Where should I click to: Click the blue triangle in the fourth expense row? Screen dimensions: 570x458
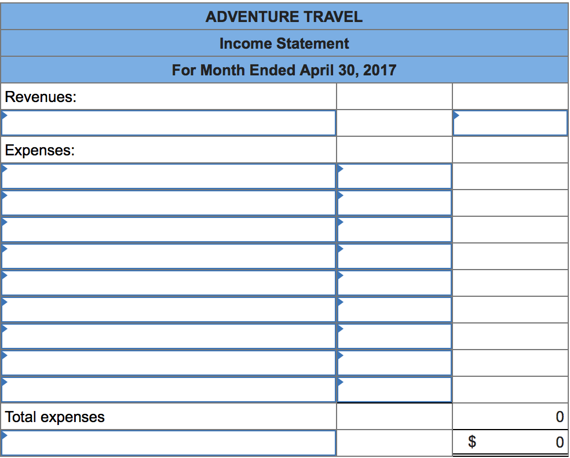pos(5,248)
